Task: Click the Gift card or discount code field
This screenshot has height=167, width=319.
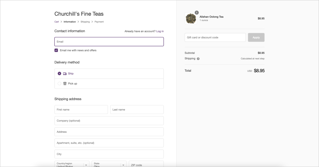Action: [215, 37]
